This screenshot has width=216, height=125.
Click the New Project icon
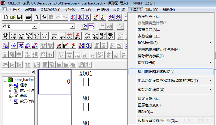(6, 17)
